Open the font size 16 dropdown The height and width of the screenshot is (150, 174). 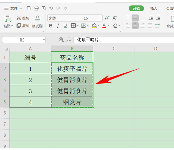tap(101, 18)
